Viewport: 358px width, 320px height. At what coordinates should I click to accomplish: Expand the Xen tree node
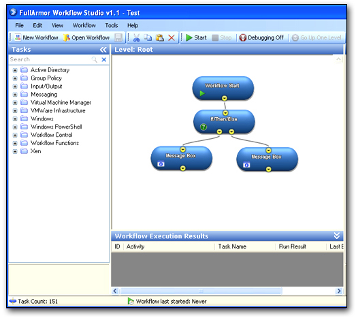pyautogui.click(x=15, y=151)
